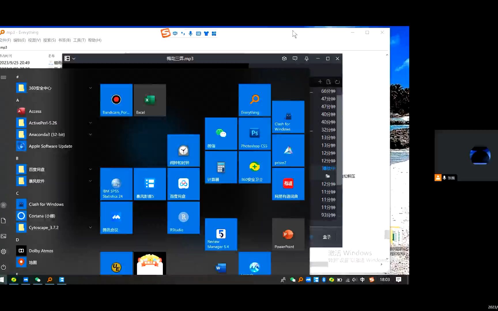Open the 百度网盘 tile
Image resolution: width=498 pixels, height=311 pixels.
click(184, 184)
